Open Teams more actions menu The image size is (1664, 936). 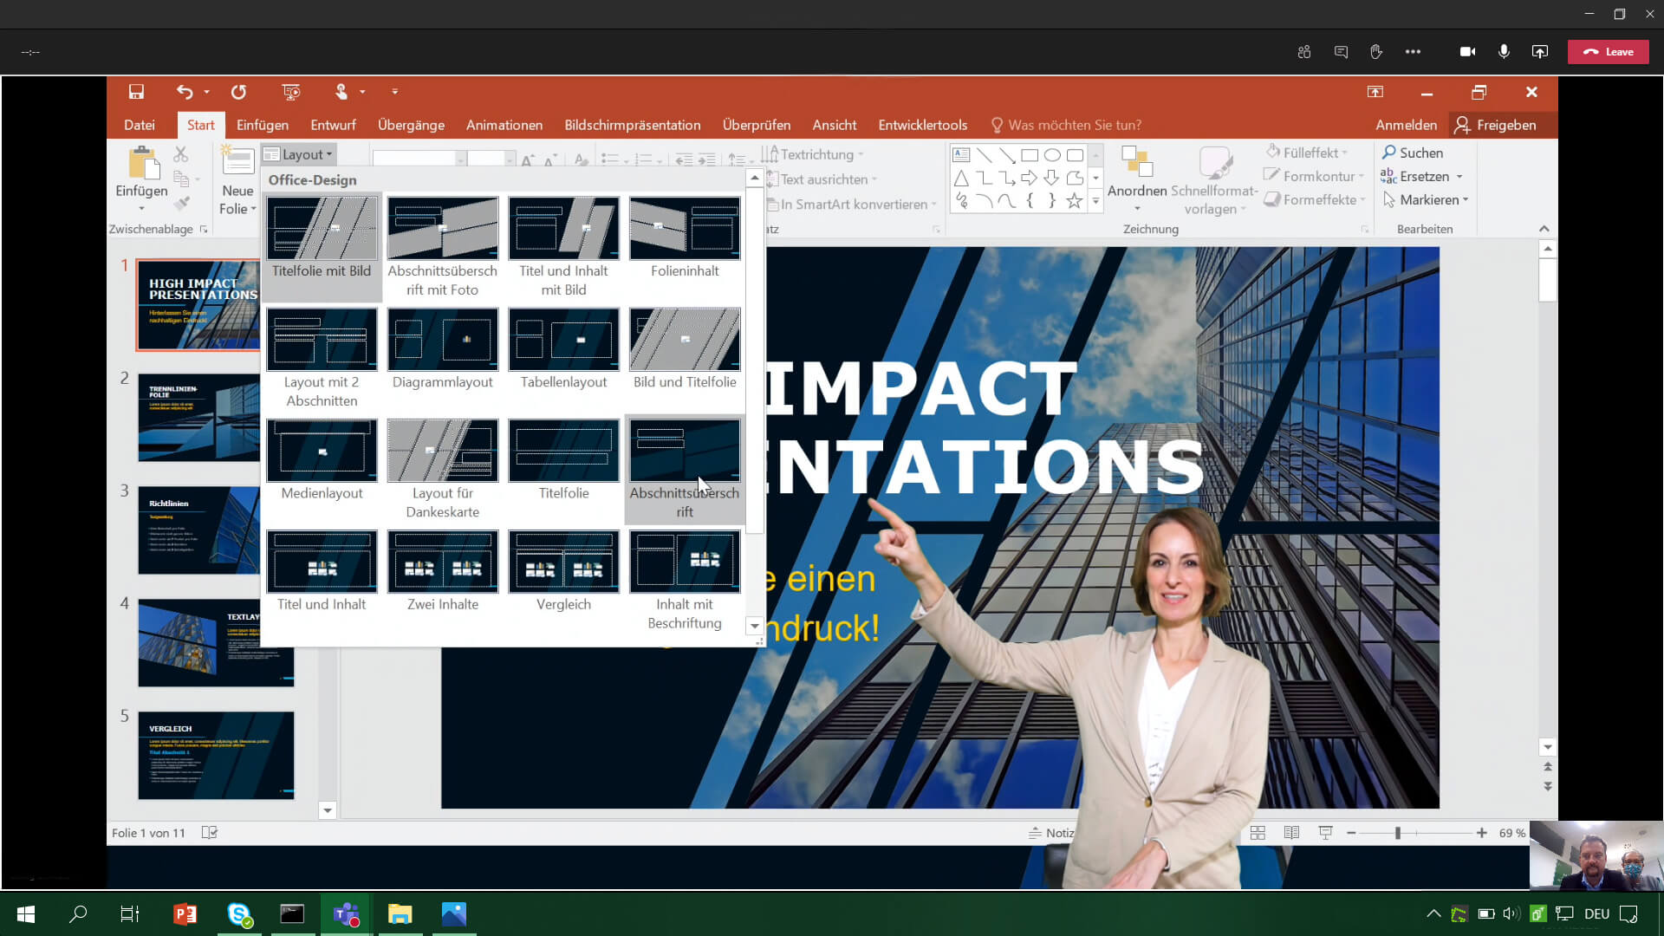1413,52
